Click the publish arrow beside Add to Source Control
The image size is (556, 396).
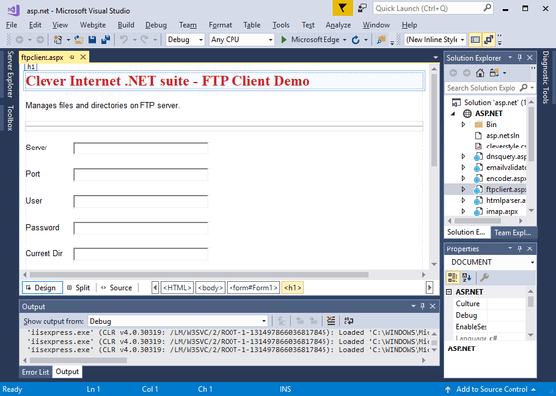[448, 390]
